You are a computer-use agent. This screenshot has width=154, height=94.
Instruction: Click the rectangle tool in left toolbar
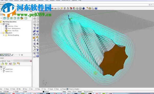click(x=34, y=22)
